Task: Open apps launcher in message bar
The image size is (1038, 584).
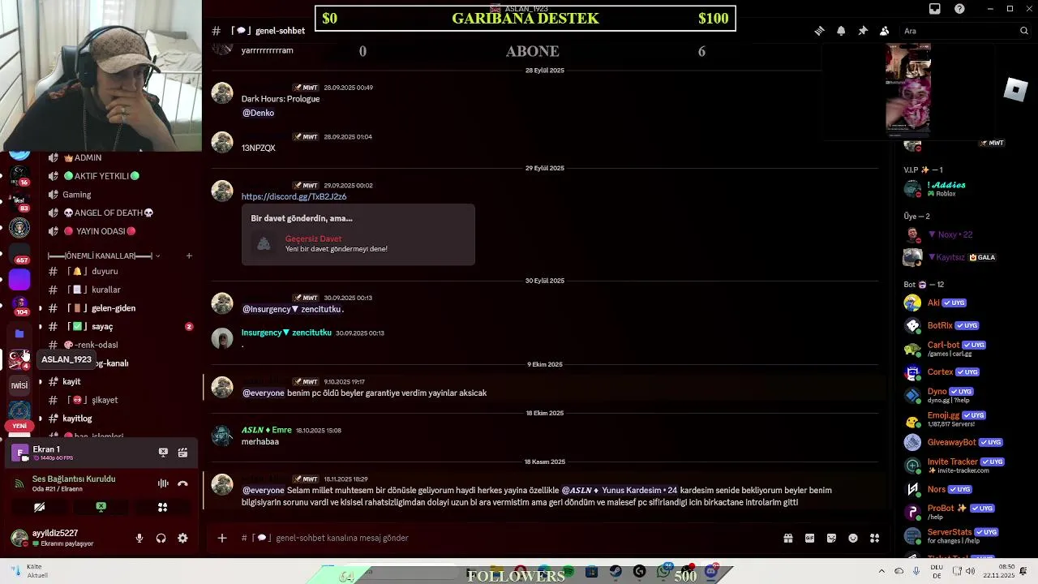Action: pyautogui.click(x=874, y=538)
